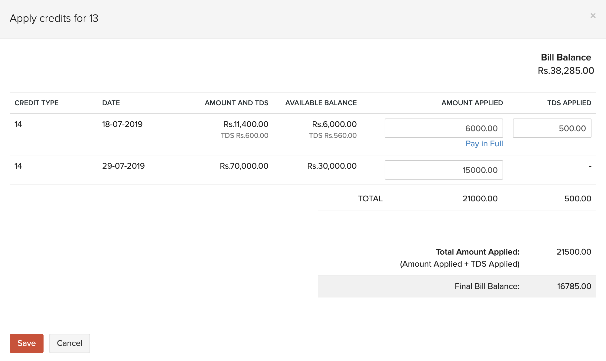Click the Date column header
The image size is (606, 361).
point(111,103)
